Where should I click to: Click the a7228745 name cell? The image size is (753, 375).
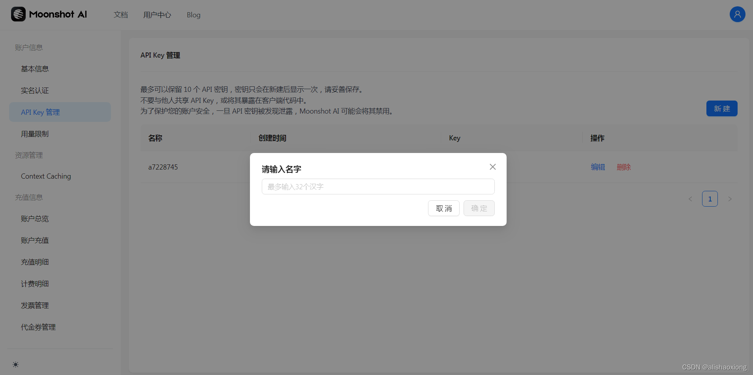pos(163,167)
